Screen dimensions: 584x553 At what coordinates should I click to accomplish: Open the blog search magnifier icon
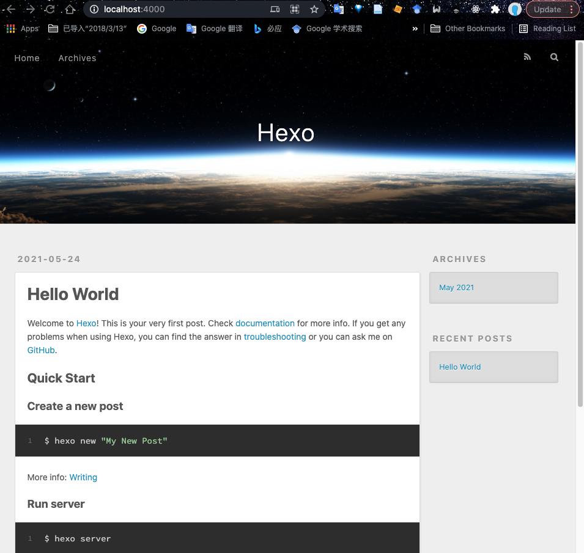click(554, 57)
